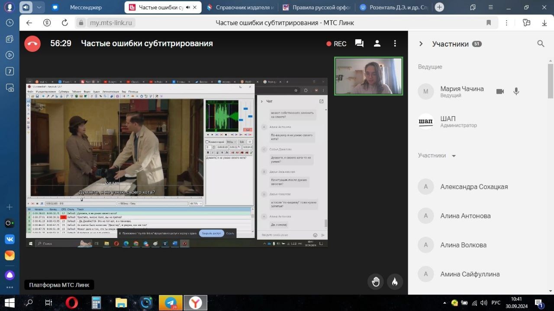Open participant Амина Сайфуллина
Image resolution: width=554 pixels, height=311 pixels.
click(x=470, y=274)
